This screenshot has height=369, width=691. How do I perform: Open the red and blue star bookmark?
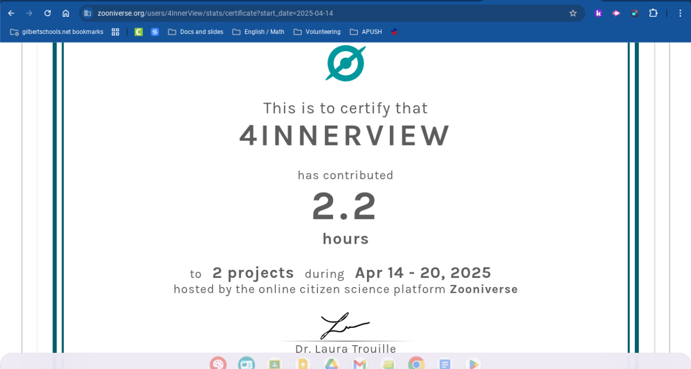click(x=395, y=32)
